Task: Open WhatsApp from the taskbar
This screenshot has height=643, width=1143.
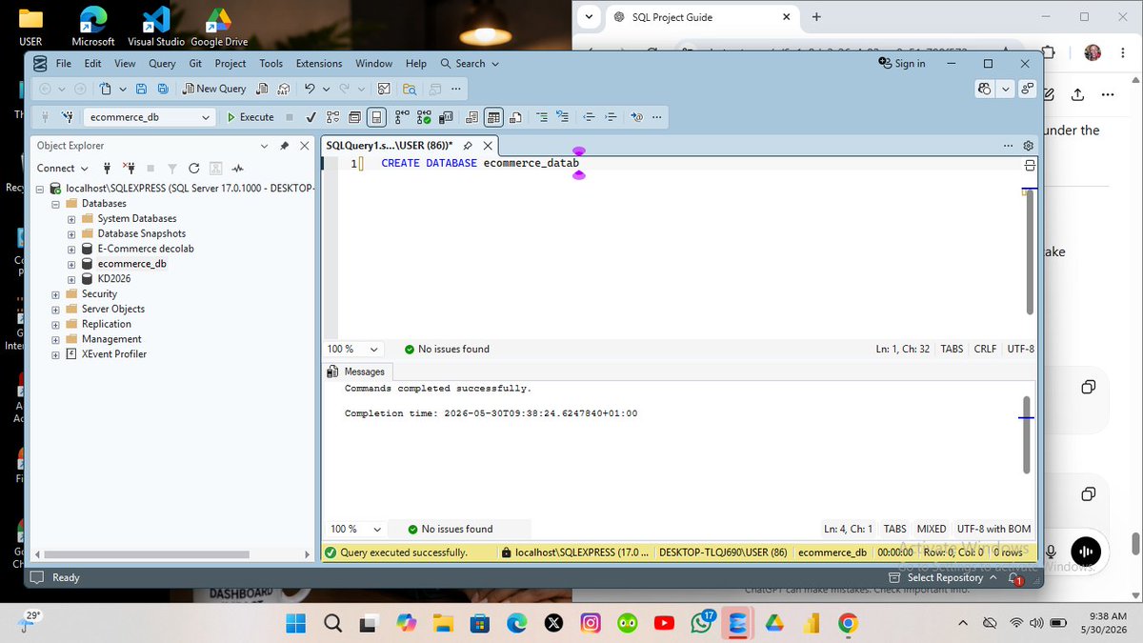Action: (x=702, y=623)
